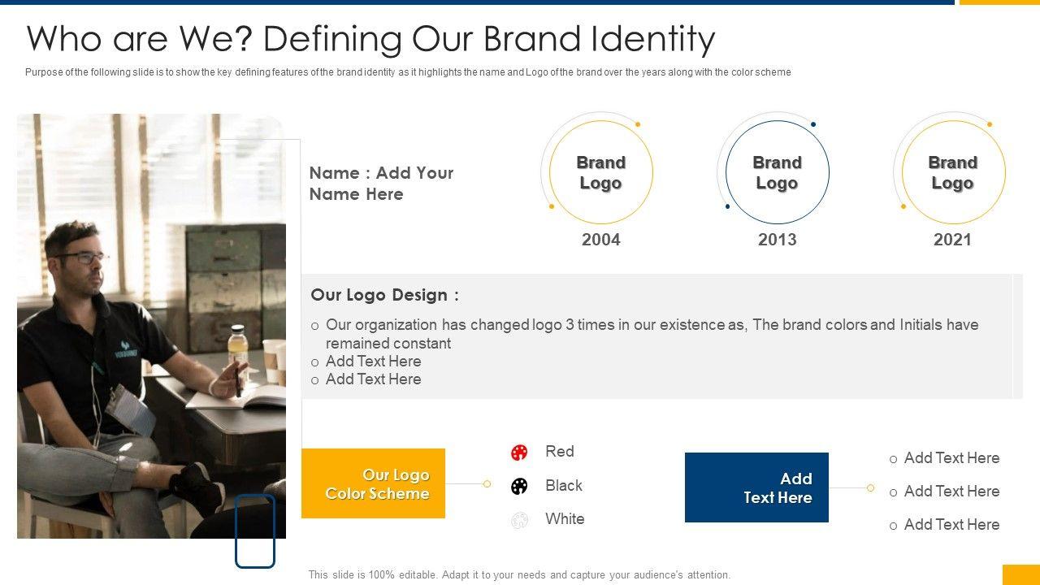Image resolution: width=1040 pixels, height=585 pixels.
Task: Click the connector dot beside Add Text Here box
Action: pyautogui.click(x=870, y=488)
